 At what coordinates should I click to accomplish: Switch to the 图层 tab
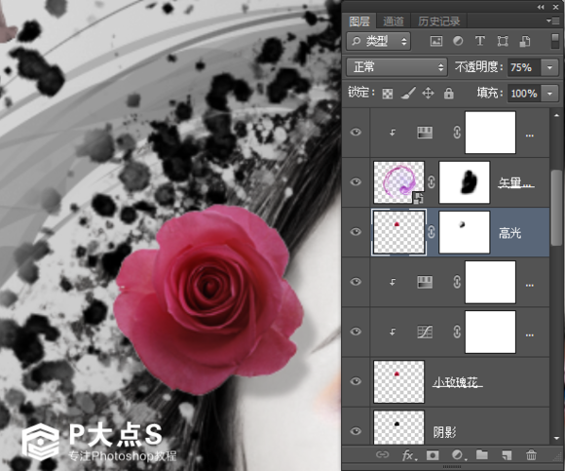click(359, 21)
